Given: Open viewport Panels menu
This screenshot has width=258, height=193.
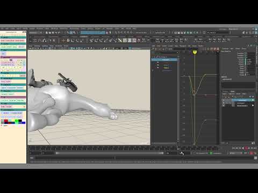Looking at the screenshot, I should point(66,46).
